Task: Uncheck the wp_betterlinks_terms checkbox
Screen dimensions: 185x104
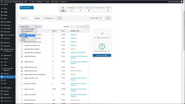Action: click(22, 71)
